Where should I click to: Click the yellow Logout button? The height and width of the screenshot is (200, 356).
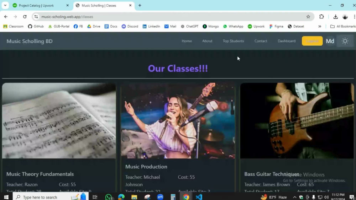tap(312, 41)
